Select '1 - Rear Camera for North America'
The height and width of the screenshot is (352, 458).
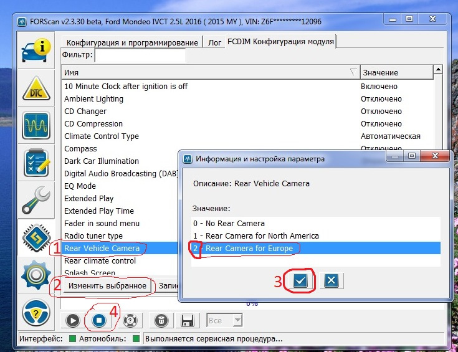(x=316, y=235)
